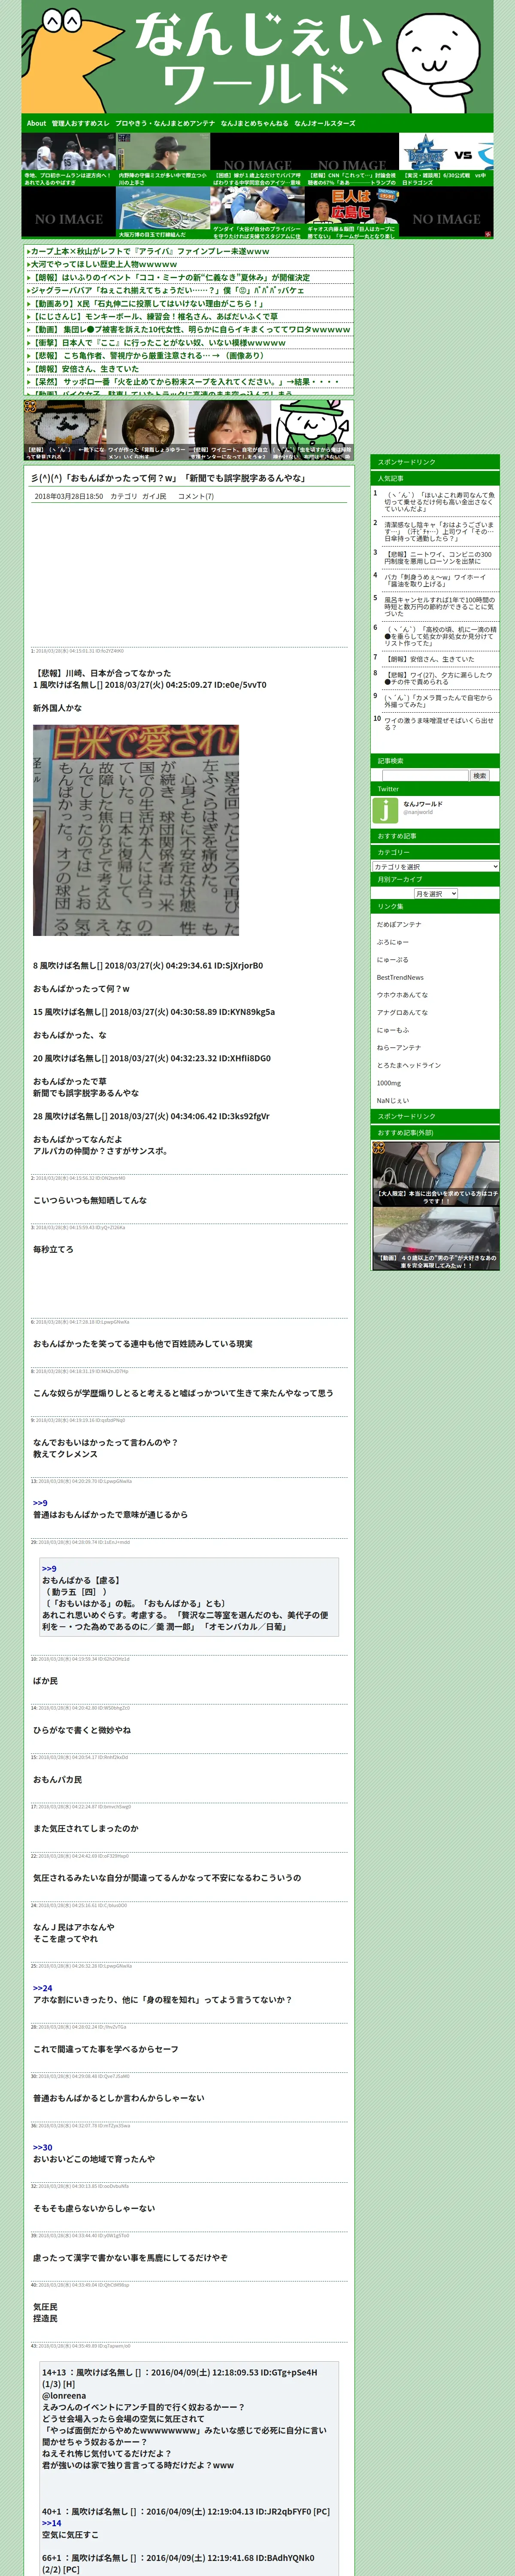Screen dimensions: 515x2576
Task: Go to プロやきう・なんJまとめアンテナ nav link
Action: point(165,123)
